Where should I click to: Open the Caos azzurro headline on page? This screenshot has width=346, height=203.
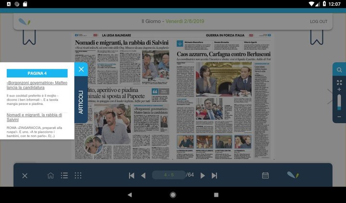click(x=223, y=54)
